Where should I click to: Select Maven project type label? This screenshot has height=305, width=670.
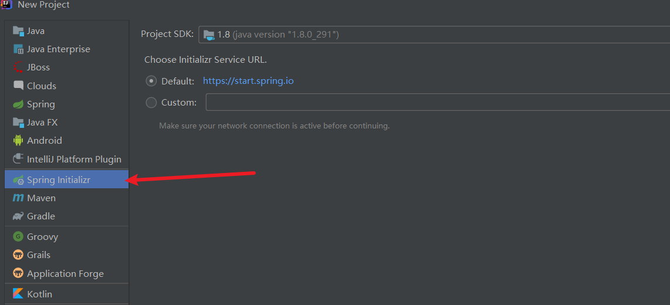tap(42, 198)
